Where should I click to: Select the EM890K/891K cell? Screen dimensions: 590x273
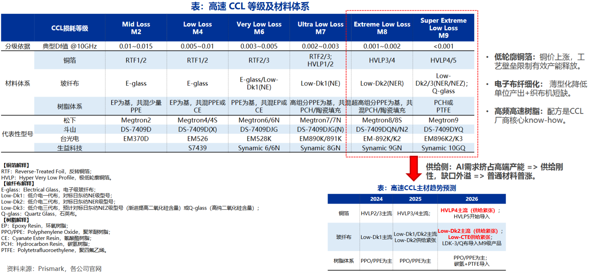pos(320,139)
